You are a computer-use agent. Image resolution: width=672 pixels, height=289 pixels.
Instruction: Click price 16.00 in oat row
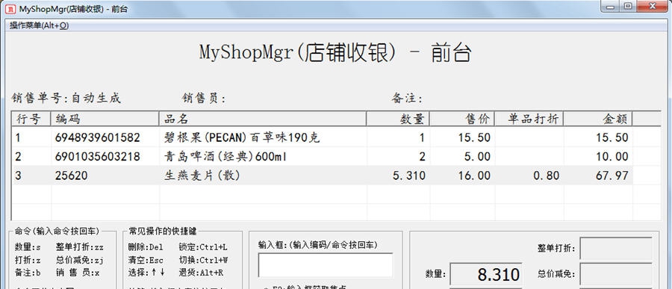[x=473, y=175]
